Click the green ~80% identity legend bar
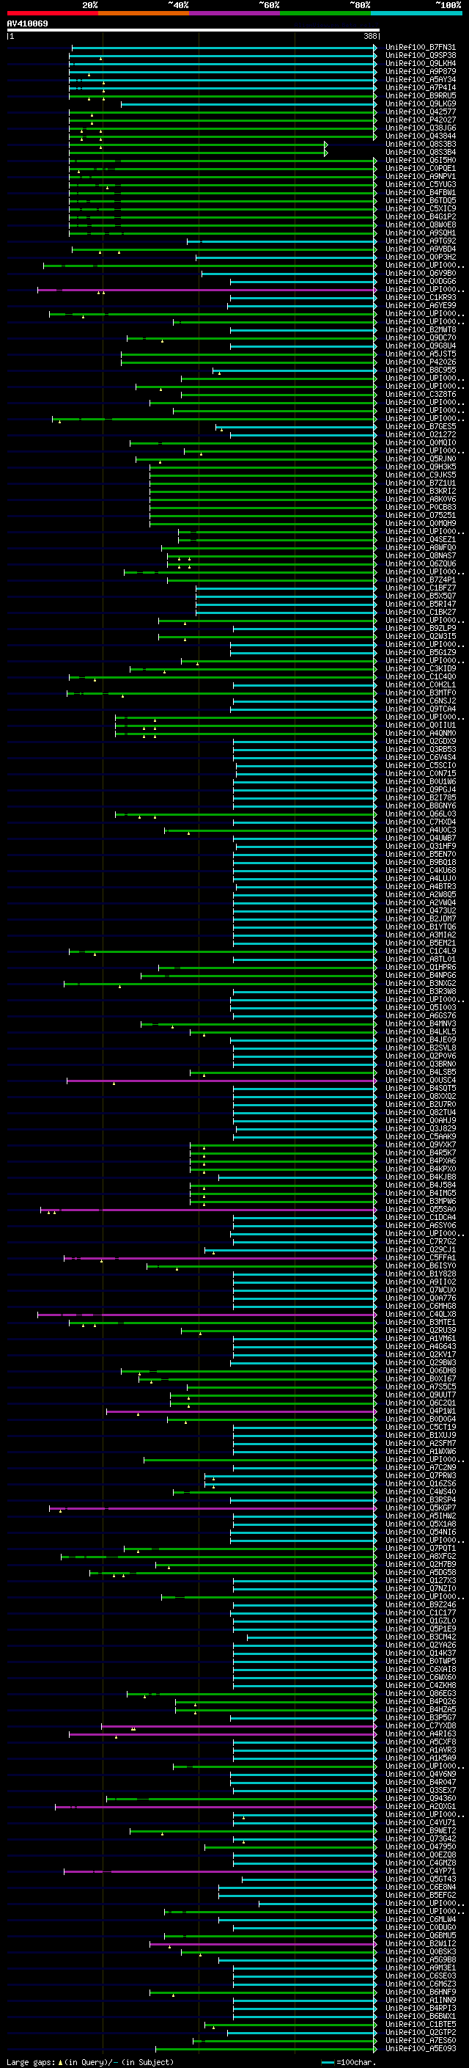 pos(325,13)
